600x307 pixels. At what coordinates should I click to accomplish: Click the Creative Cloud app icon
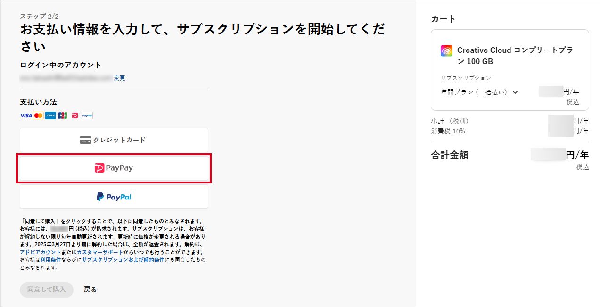446,50
